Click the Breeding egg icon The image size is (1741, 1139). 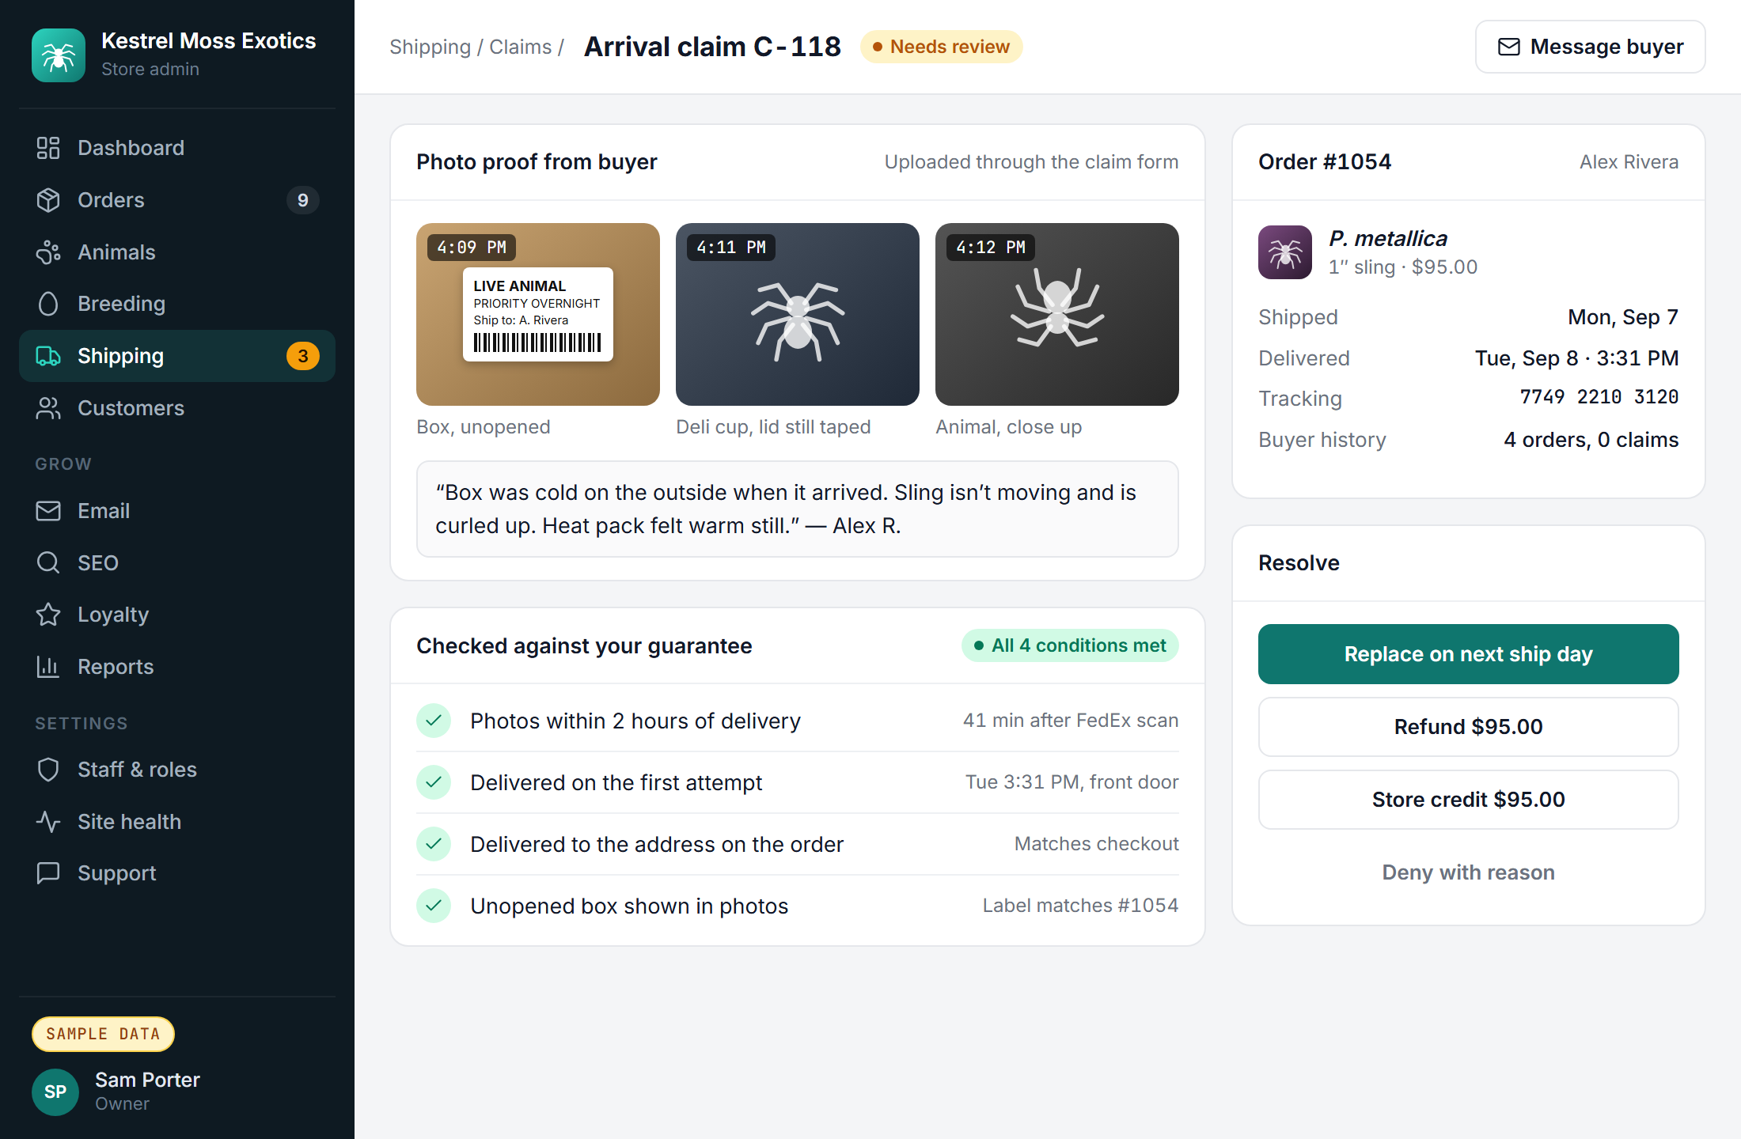tap(48, 304)
